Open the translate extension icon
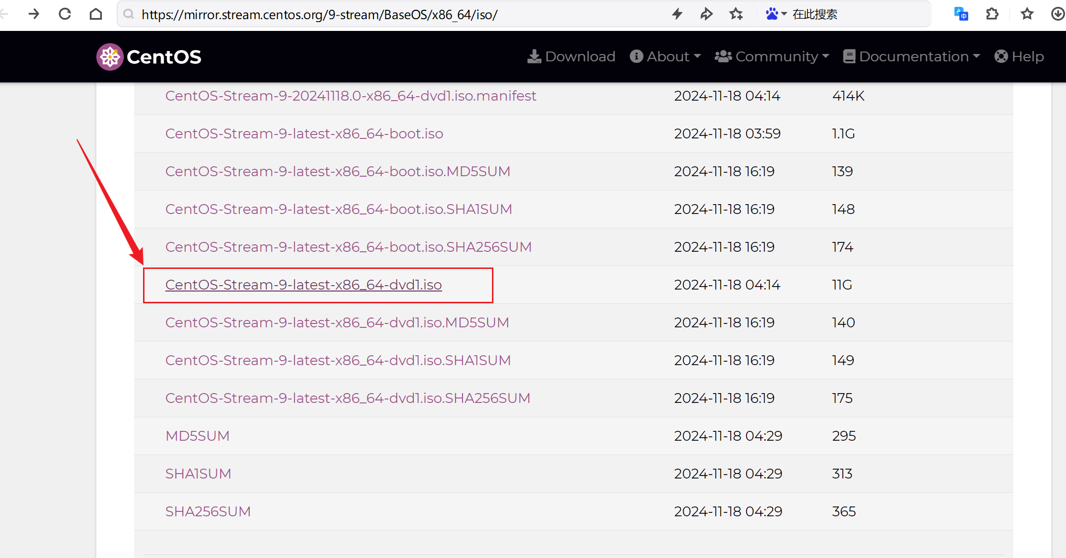This screenshot has height=558, width=1066. pos(961,14)
